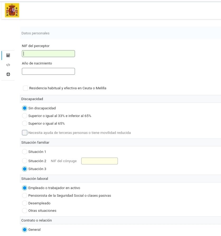Choose Otras situaciones option
This screenshot has width=221, height=236.
coord(25,211)
